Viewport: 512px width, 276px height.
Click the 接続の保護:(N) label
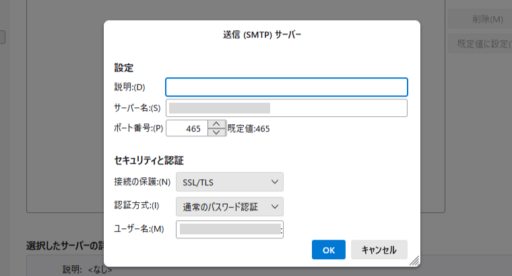[142, 182]
